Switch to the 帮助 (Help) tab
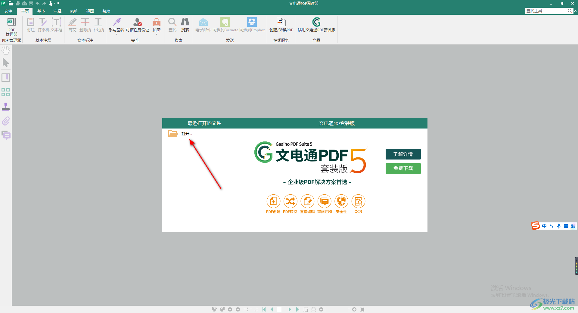The height and width of the screenshot is (313, 578). (106, 11)
